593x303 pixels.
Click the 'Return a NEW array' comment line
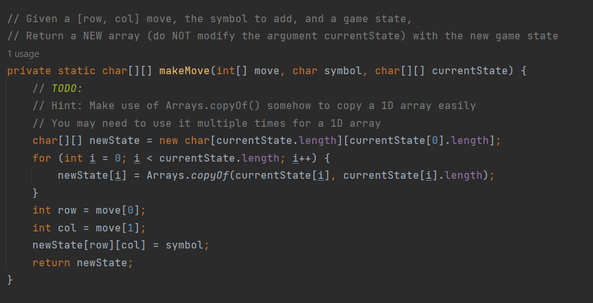(282, 36)
